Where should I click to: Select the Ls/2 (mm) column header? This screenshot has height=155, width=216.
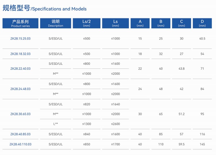pyautogui.click(x=86, y=23)
